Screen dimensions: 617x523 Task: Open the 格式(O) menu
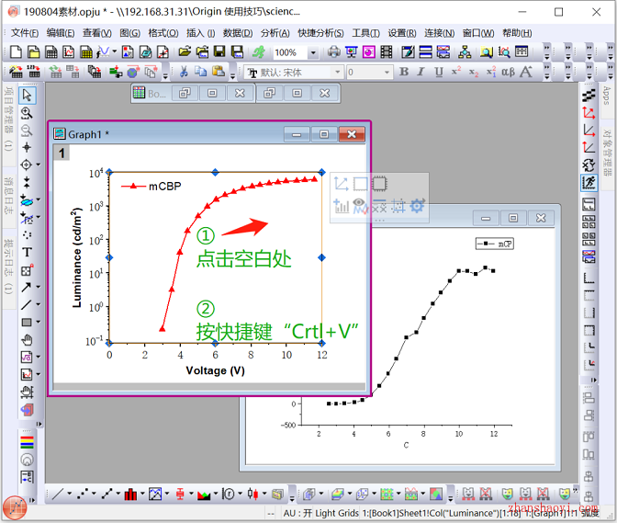[163, 33]
